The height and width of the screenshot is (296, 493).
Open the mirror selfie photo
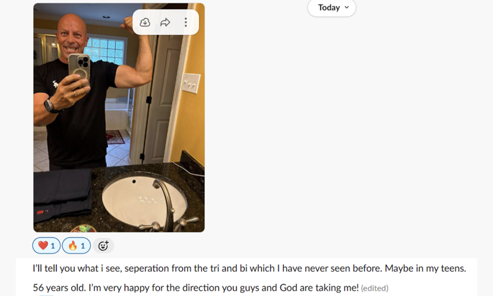coord(119,117)
